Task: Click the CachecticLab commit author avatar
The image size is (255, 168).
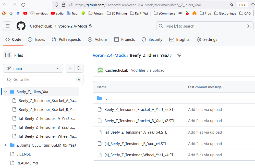Action: click(100, 70)
